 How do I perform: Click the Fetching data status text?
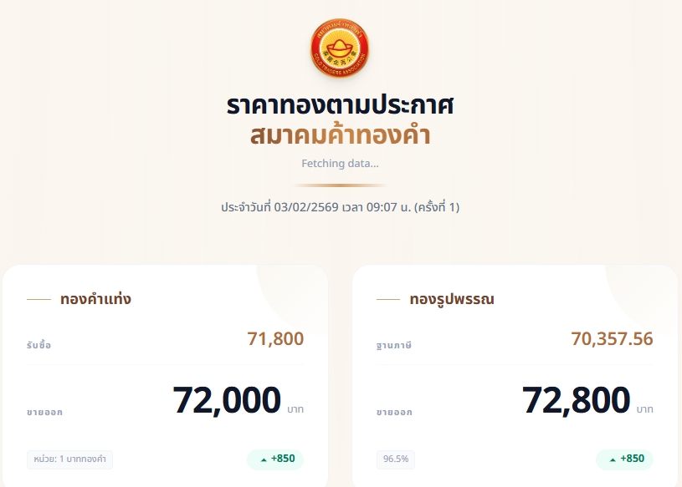click(x=340, y=163)
